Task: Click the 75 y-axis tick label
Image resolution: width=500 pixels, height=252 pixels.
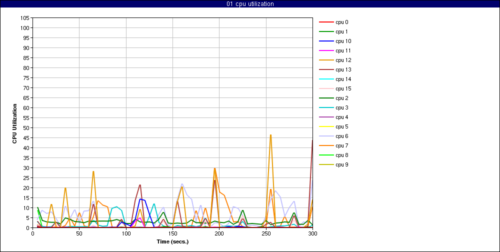Action: [26, 78]
